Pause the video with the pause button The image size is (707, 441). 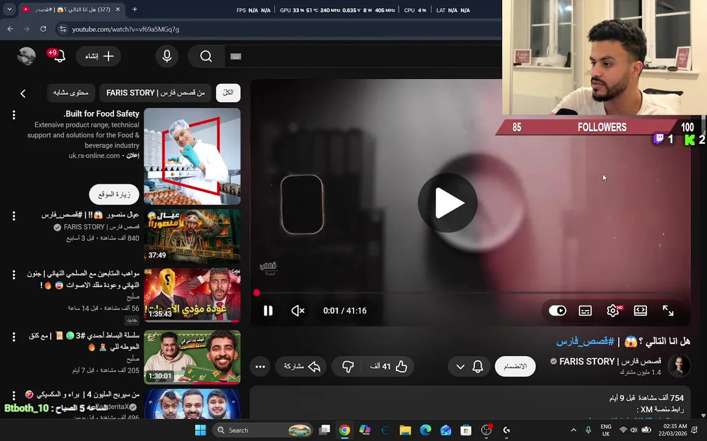(268, 311)
